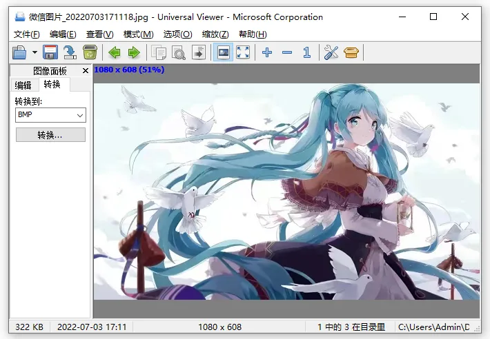Close the Universal Viewer window
The height and width of the screenshot is (339, 490).
coord(465,17)
